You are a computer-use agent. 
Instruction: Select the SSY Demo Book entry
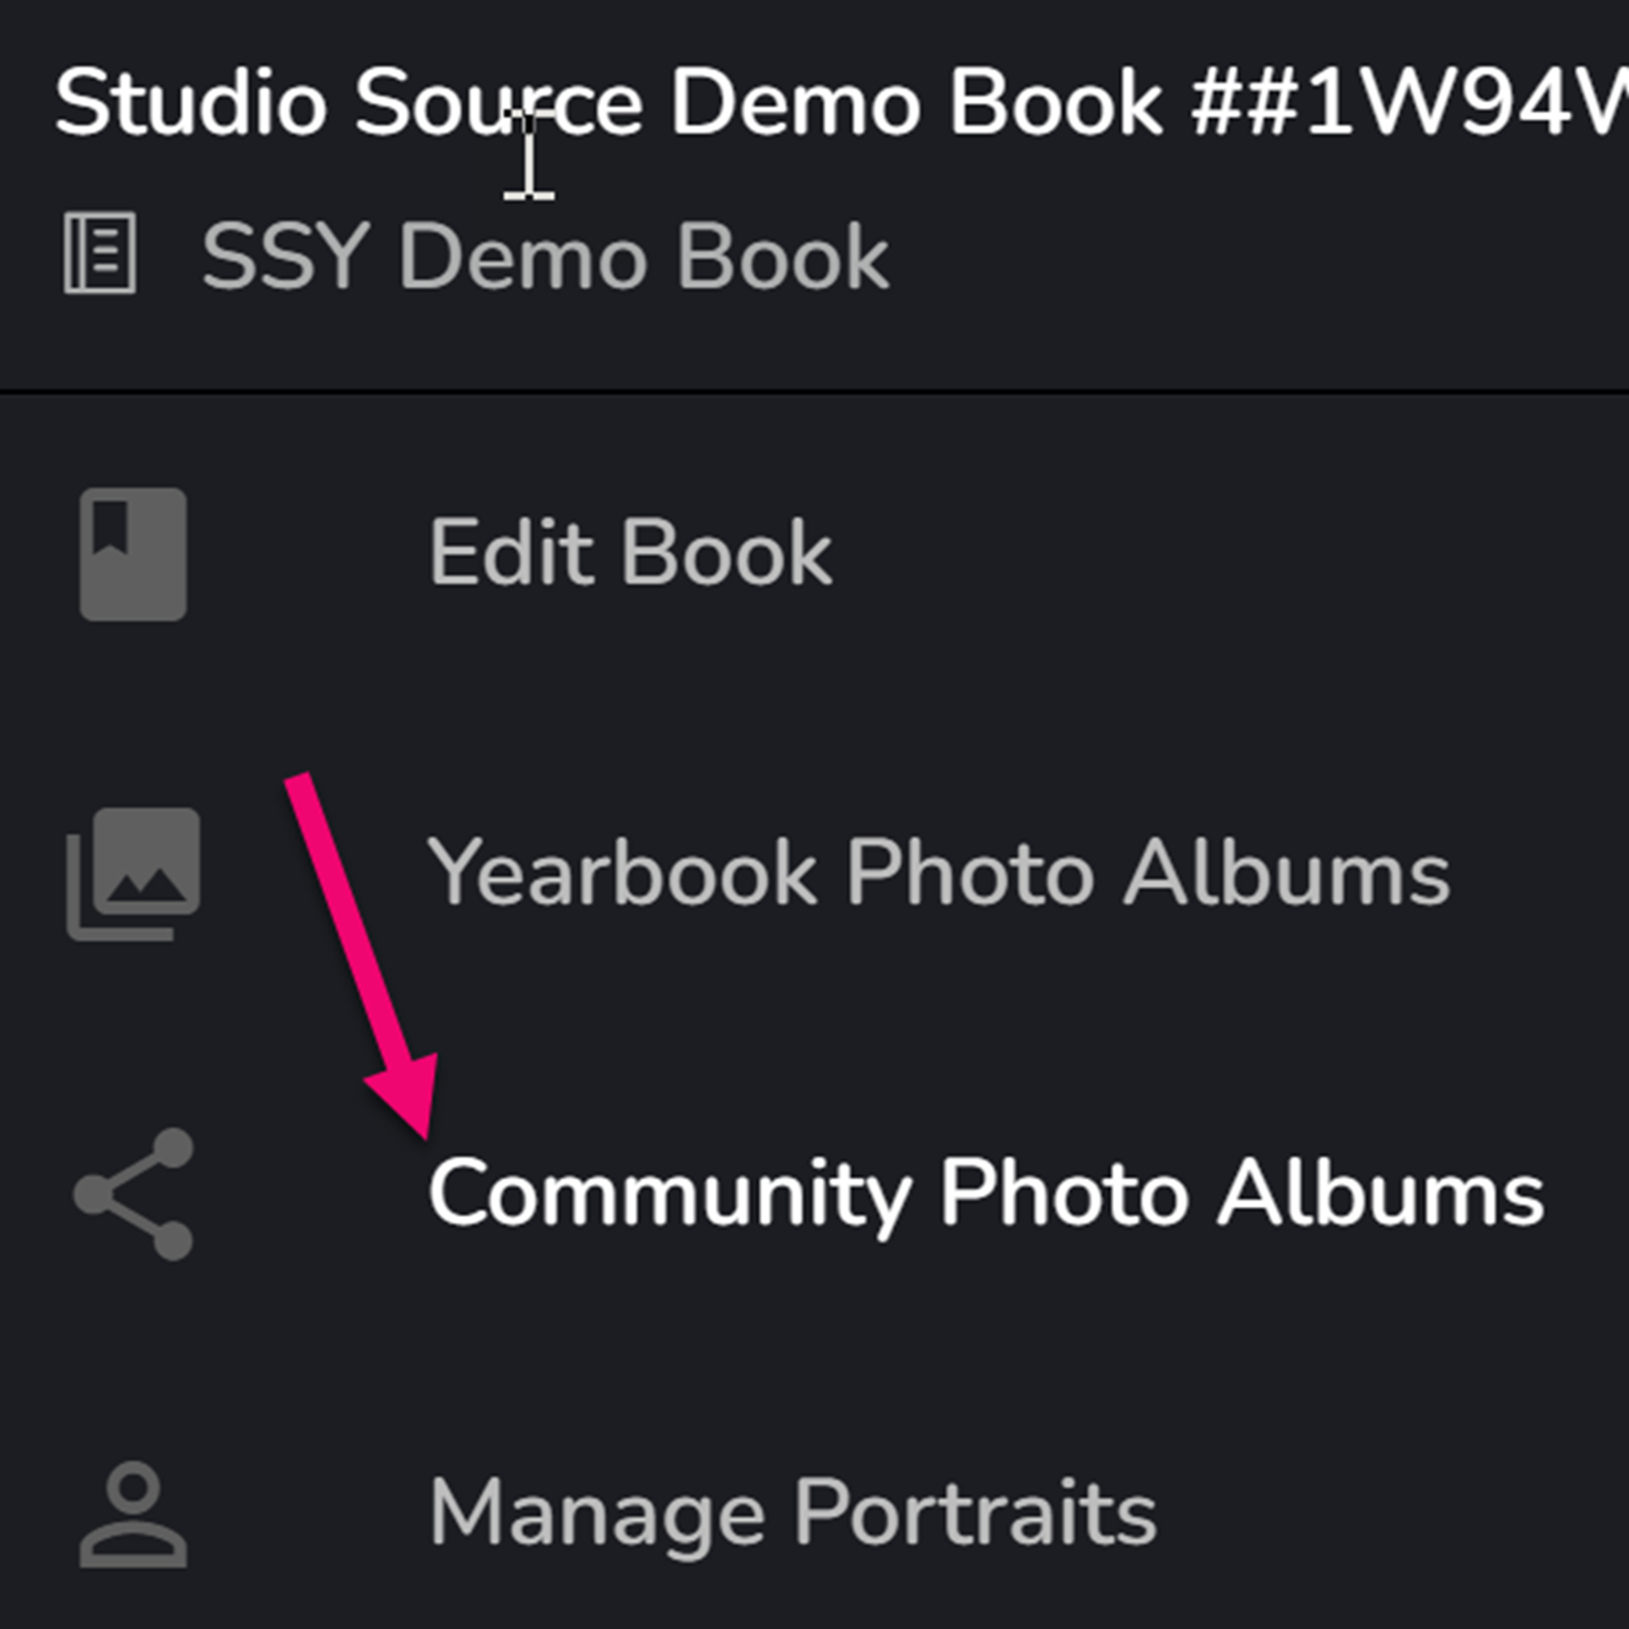click(x=544, y=253)
